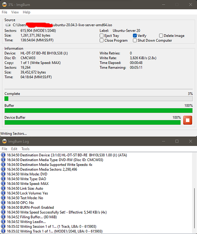Click info icon for Destination Device log entry
This screenshot has height=234, width=197.
click(3, 155)
